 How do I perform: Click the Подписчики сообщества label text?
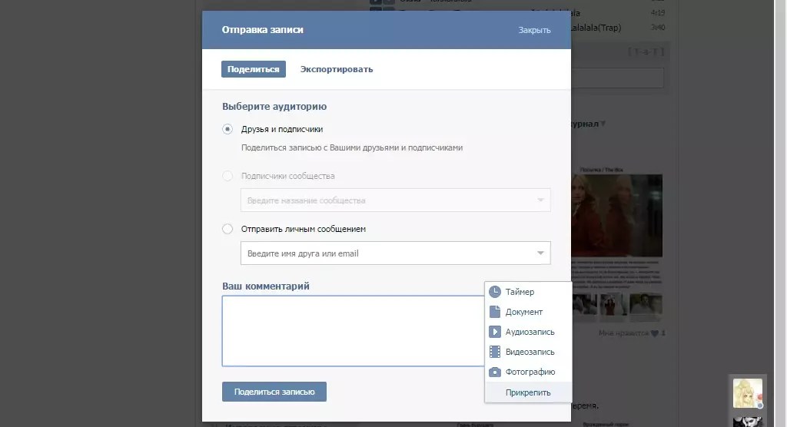(x=287, y=176)
